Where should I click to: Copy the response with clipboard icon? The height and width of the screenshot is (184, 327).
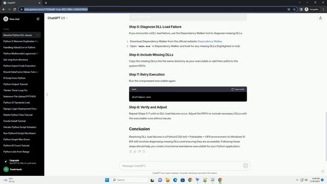(x=131, y=151)
